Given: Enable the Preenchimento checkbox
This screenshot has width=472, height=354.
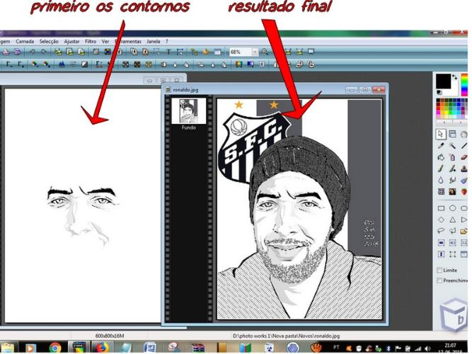Looking at the screenshot, I should (x=439, y=280).
